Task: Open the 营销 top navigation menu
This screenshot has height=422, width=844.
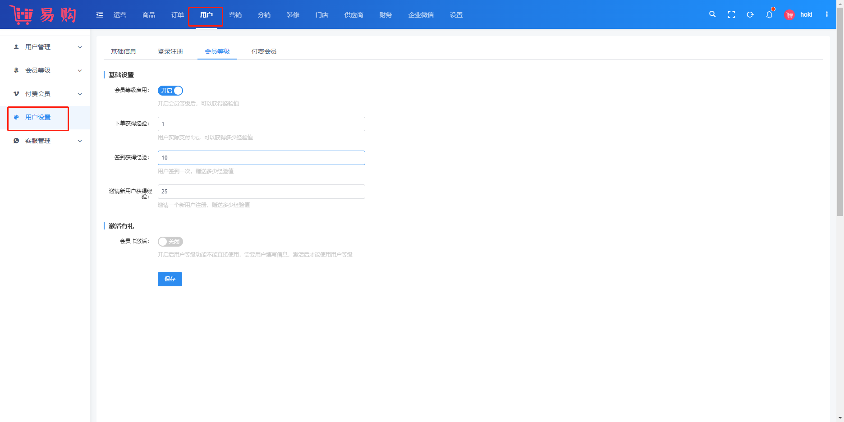Action: [235, 15]
